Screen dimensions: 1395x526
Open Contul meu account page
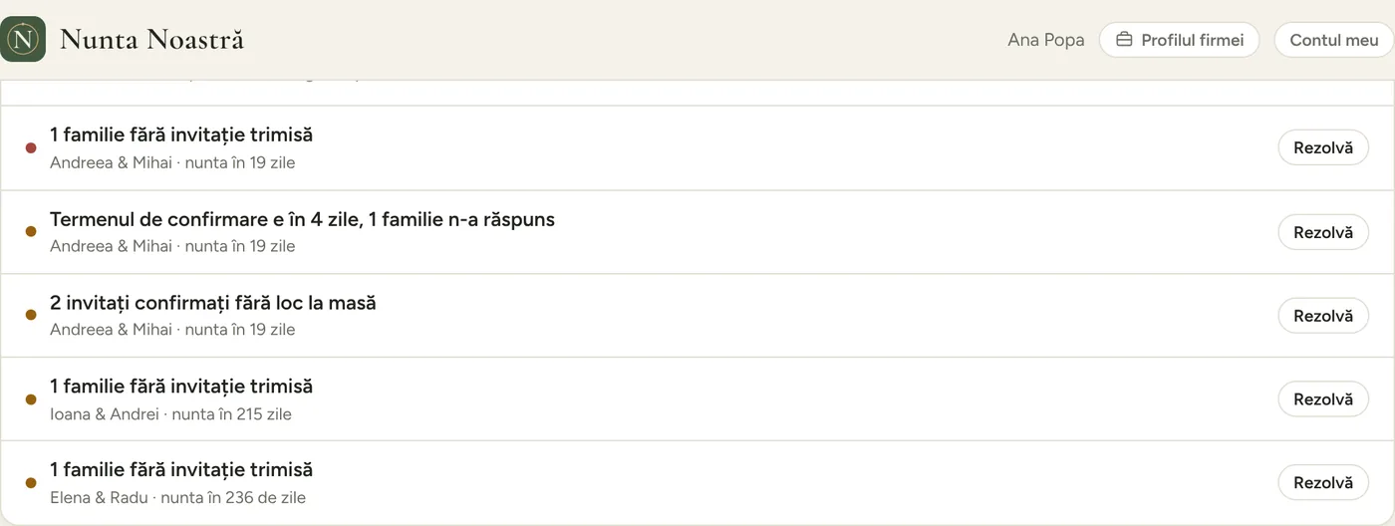coord(1333,40)
